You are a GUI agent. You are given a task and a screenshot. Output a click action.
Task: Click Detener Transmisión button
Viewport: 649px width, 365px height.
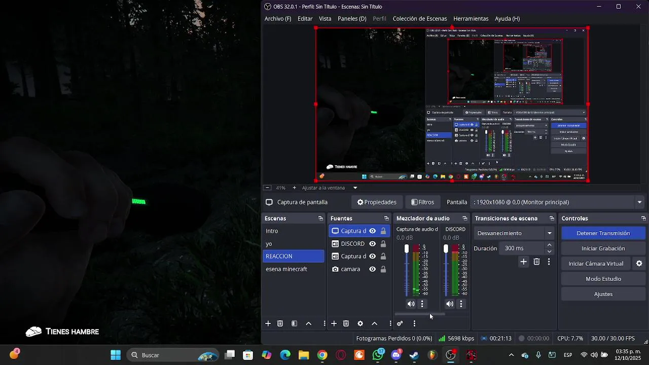tap(603, 233)
